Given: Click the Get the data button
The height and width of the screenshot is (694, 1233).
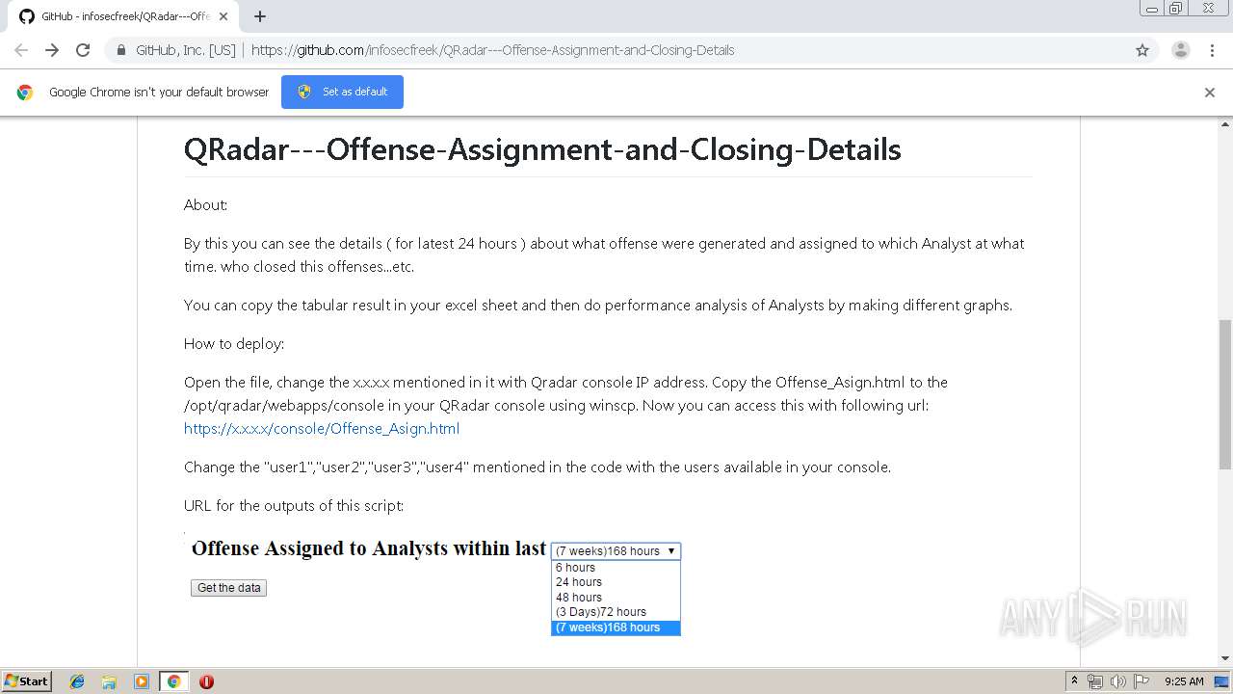Looking at the screenshot, I should pos(228,588).
